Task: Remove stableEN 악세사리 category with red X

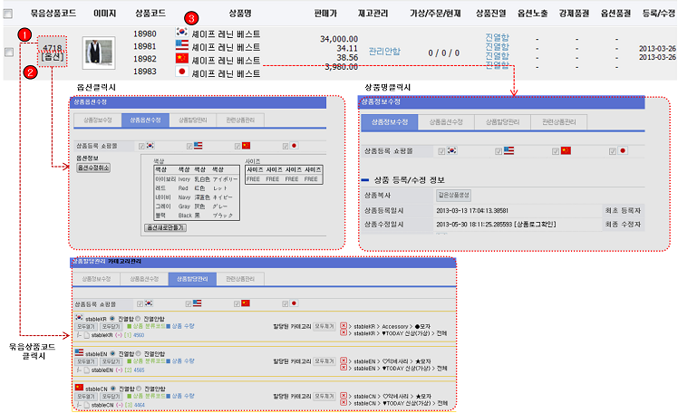Action: [344, 359]
